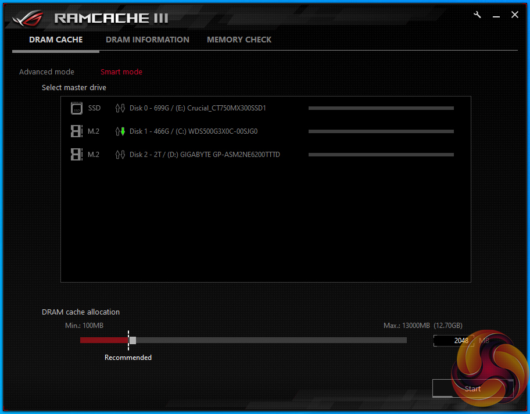This screenshot has width=530, height=414.
Task: Close the RAMCache III window
Action: pyautogui.click(x=515, y=15)
